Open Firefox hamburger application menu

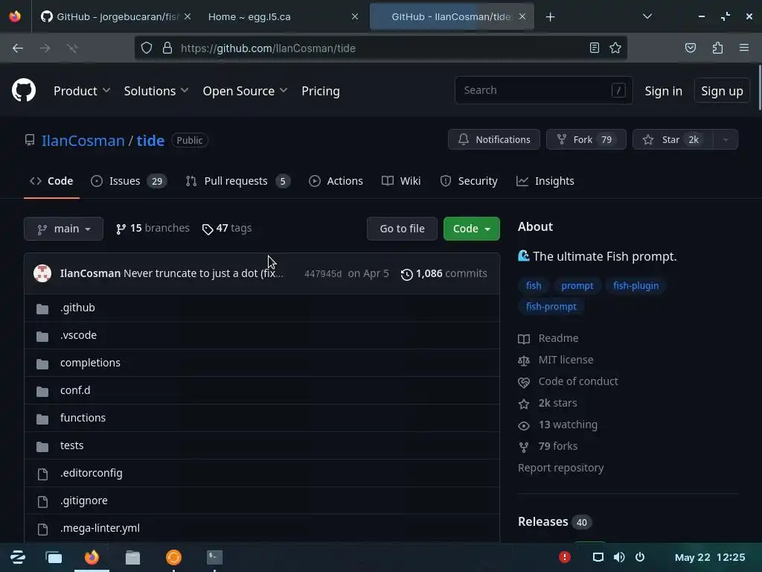[743, 48]
